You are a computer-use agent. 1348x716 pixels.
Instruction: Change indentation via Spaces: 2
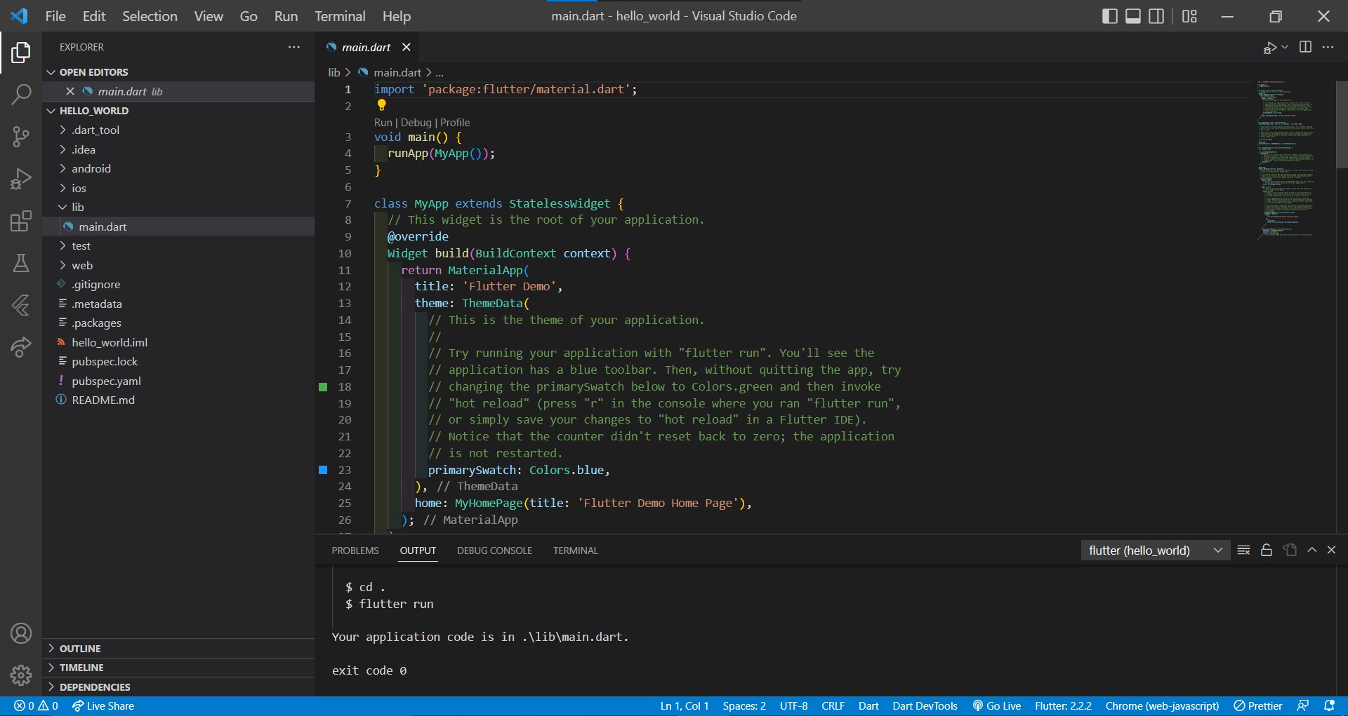tap(744, 706)
